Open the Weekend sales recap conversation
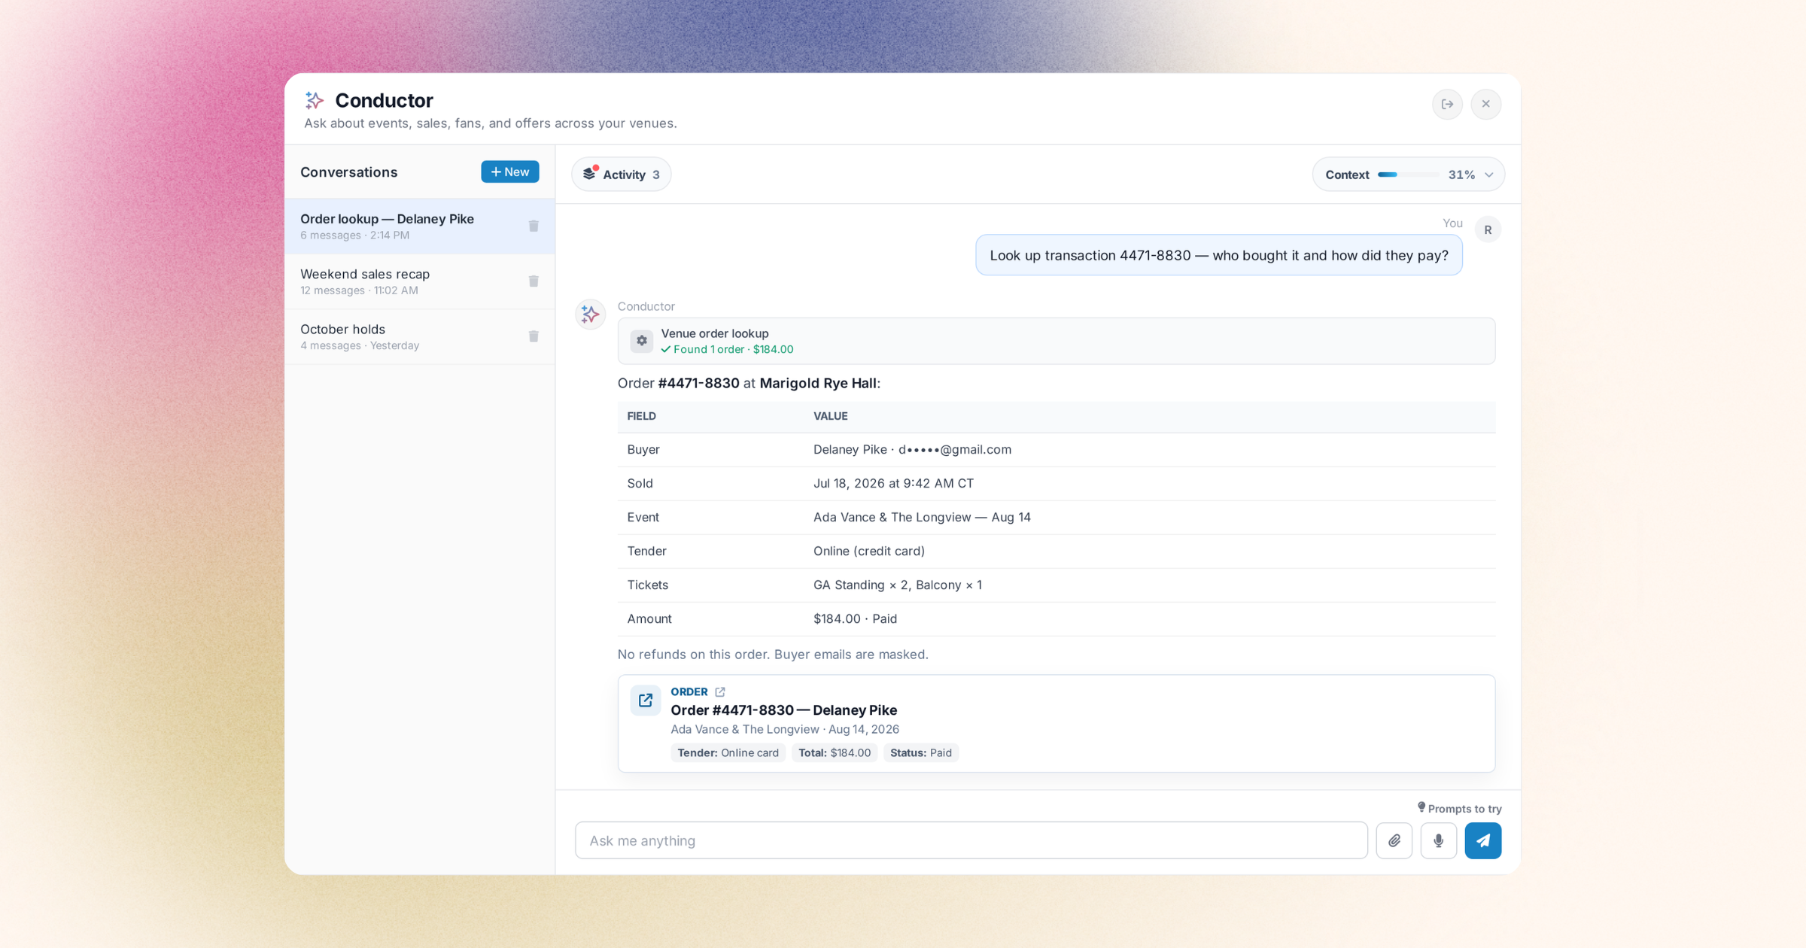The height and width of the screenshot is (948, 1806). 420,281
